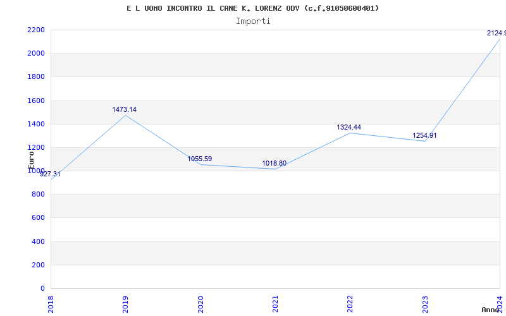This screenshot has height=316, width=506.
Task: Select the 1018.80 data point label
Action: 274,163
